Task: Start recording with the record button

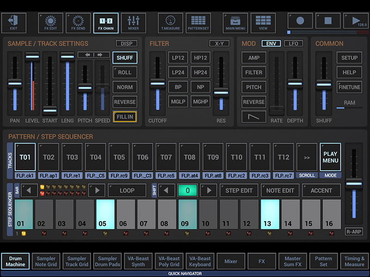Action: pos(300,21)
